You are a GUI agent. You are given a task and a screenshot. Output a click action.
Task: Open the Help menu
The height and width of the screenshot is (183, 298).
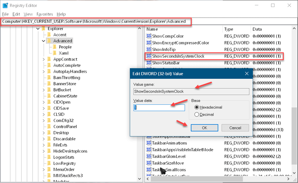(x=61, y=14)
